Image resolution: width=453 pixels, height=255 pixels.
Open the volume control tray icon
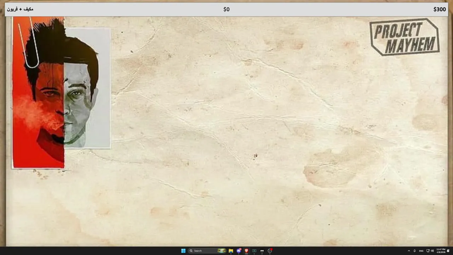(432, 251)
